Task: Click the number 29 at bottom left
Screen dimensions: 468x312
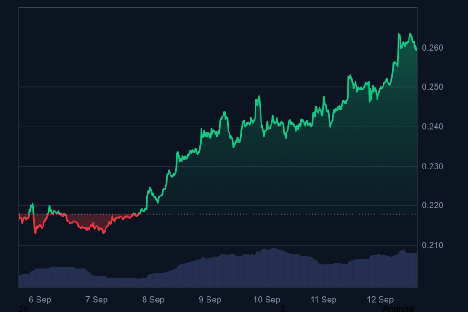Action: 23,309
